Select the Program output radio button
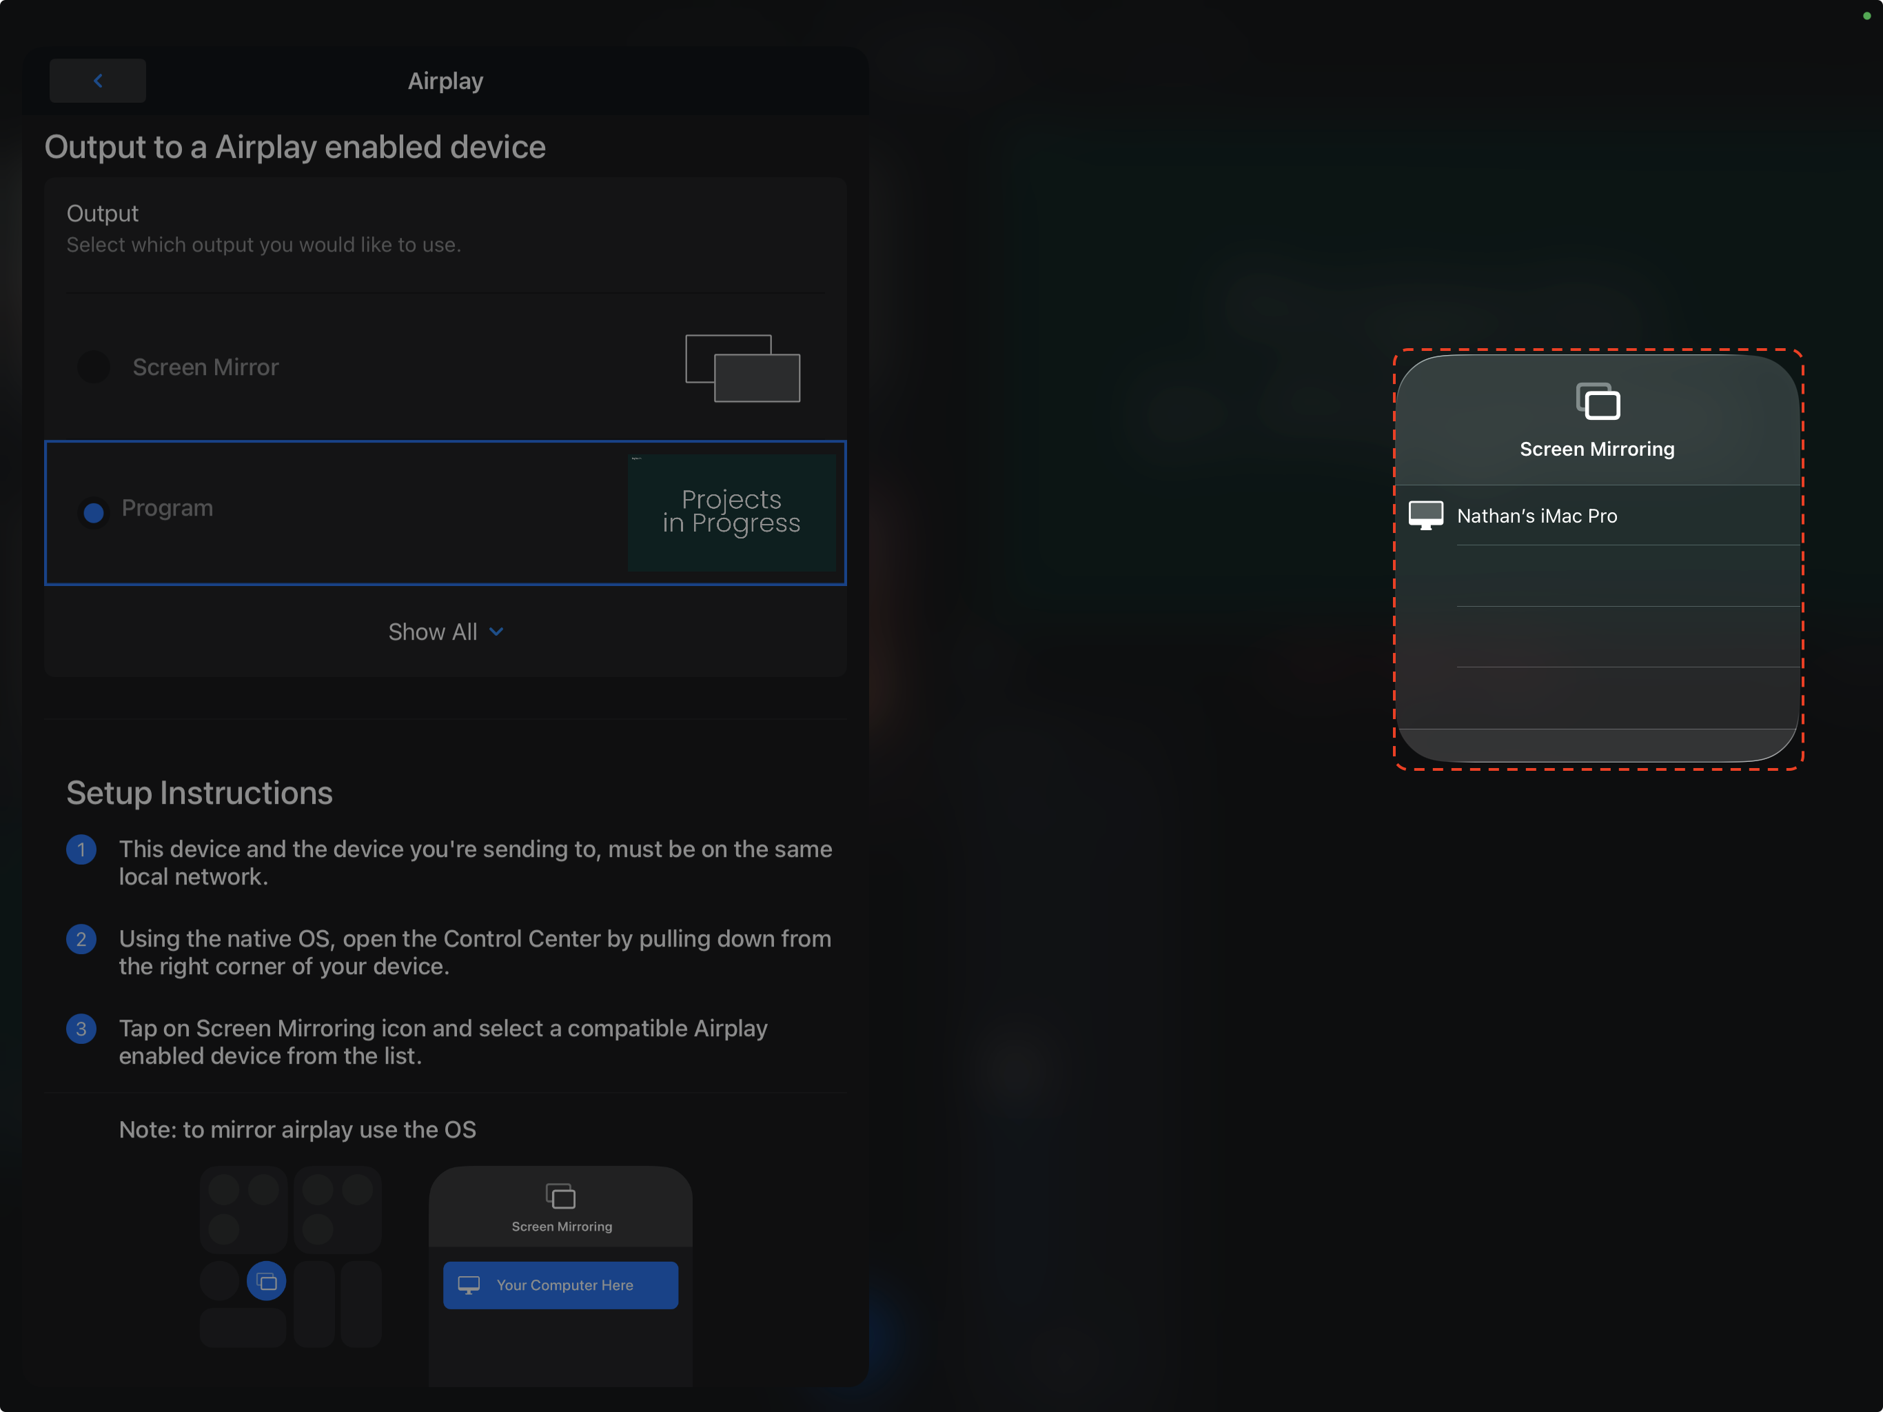1883x1412 pixels. [93, 512]
